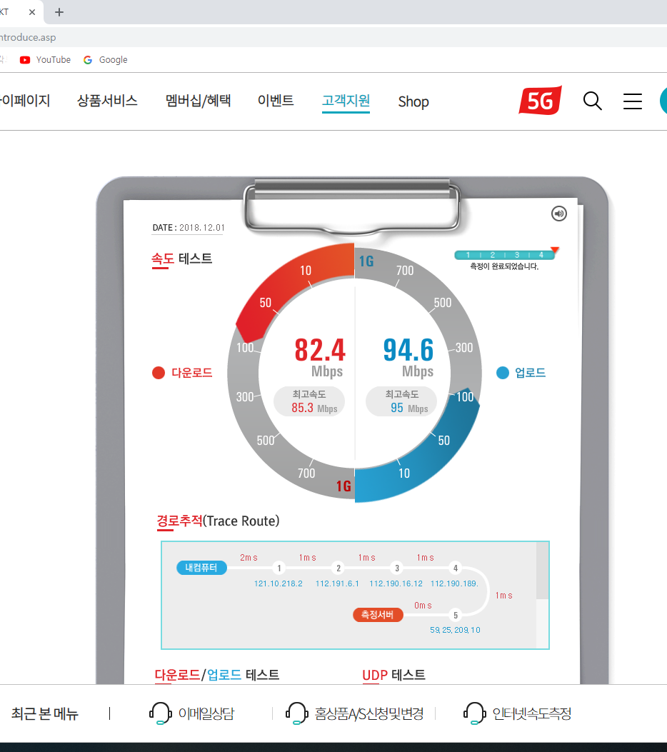The width and height of the screenshot is (667, 752).
Task: Click the 이메일상담 headset icon
Action: pyautogui.click(x=160, y=713)
